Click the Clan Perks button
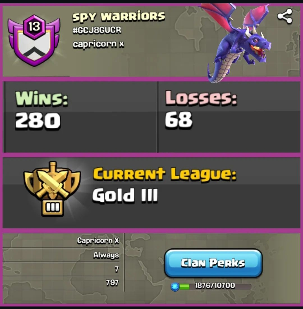 (x=213, y=263)
